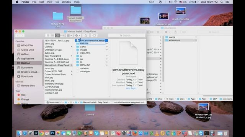Open Spotlight search in menu bar
245x137 pixels.
tap(222, 2)
